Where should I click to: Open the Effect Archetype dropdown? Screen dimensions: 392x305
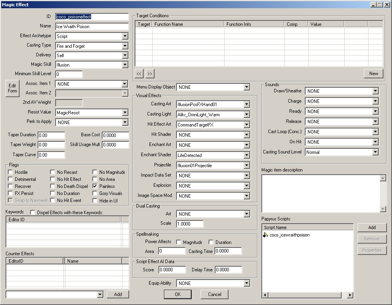125,36
